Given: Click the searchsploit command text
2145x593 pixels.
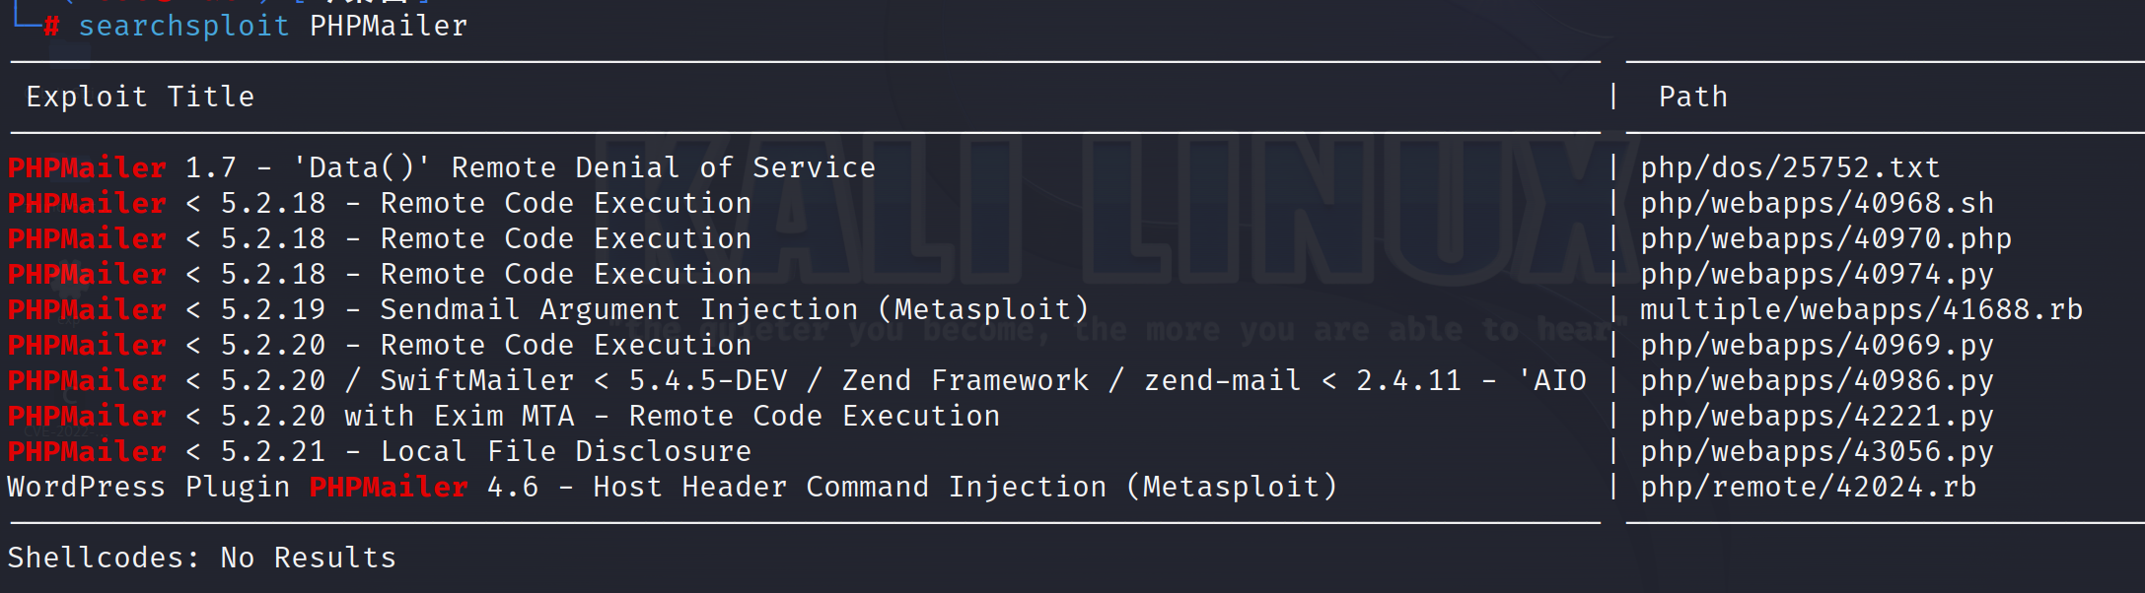Looking at the screenshot, I should point(183,26).
